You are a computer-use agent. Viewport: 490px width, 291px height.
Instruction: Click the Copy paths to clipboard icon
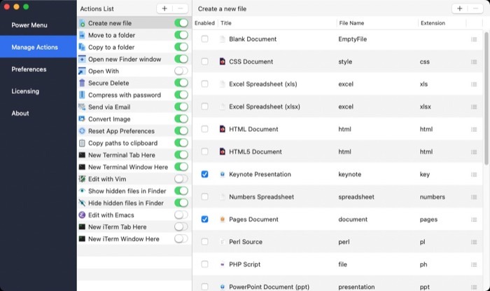tap(82, 143)
